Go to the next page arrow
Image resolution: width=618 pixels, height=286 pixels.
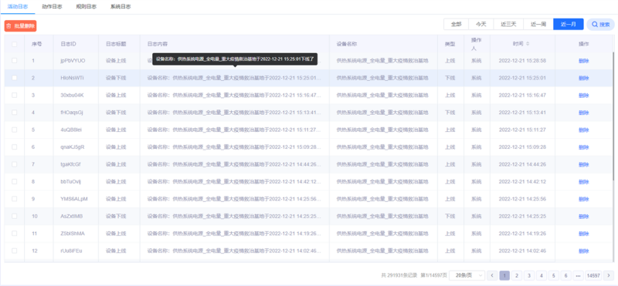click(609, 275)
